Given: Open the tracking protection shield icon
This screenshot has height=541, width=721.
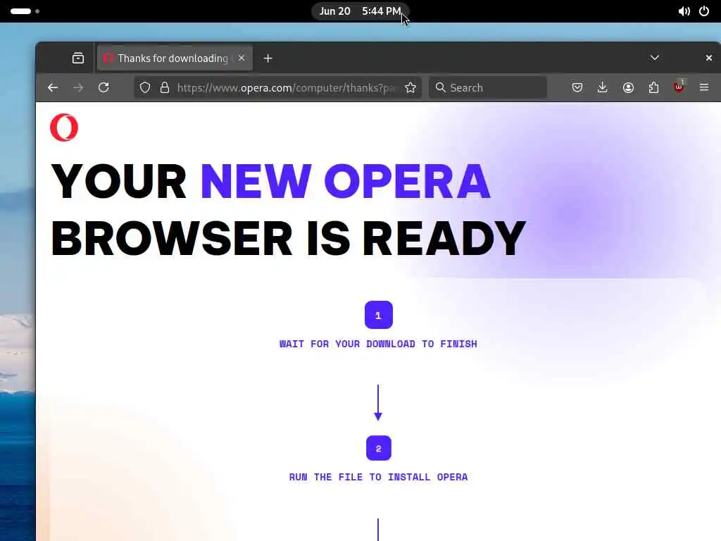Looking at the screenshot, I should [145, 87].
